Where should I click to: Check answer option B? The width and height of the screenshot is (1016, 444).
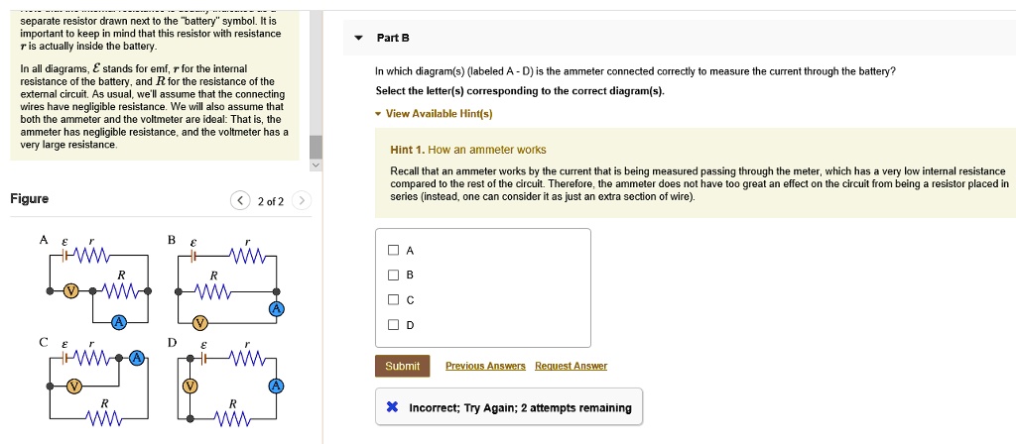tap(393, 276)
